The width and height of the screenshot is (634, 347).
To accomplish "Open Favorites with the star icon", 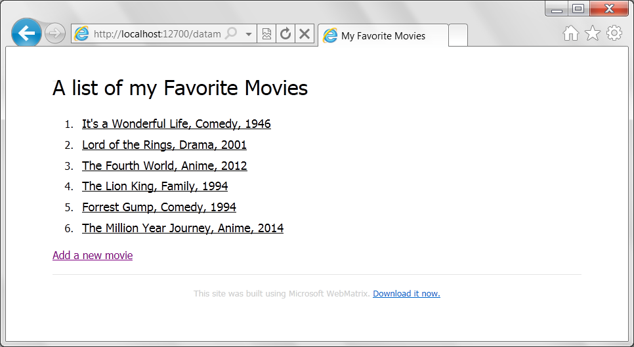I will 593,33.
